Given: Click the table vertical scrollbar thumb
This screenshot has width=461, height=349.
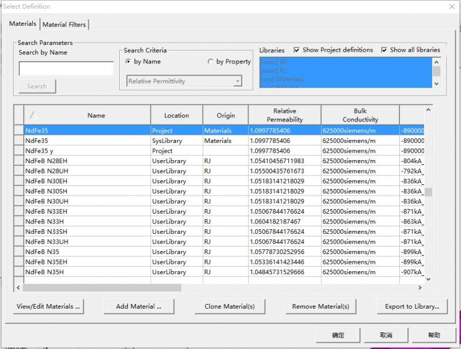Looking at the screenshot, I should coord(428,192).
